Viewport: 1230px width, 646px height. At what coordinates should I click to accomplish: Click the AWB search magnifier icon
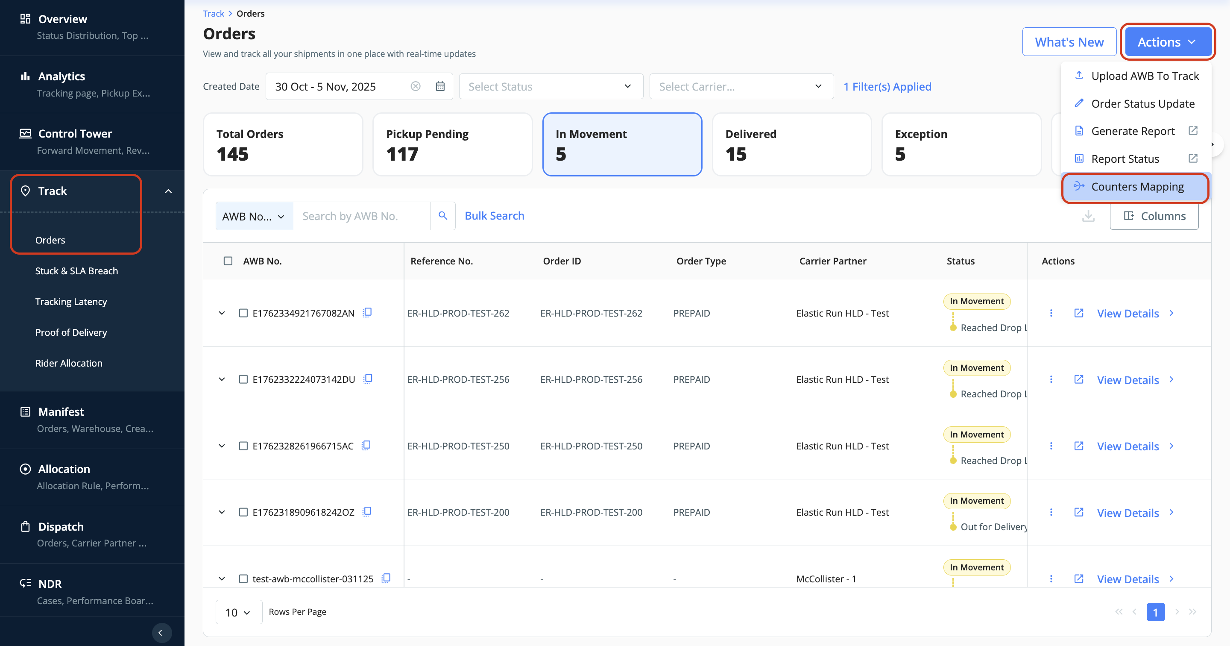[442, 216]
